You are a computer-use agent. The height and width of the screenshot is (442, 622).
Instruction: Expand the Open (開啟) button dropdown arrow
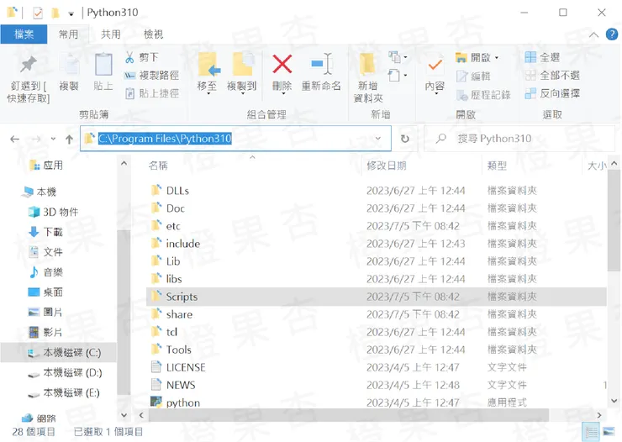(497, 58)
